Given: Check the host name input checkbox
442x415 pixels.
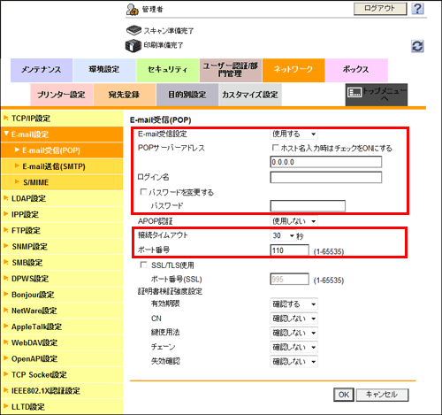Looking at the screenshot, I should click(275, 148).
